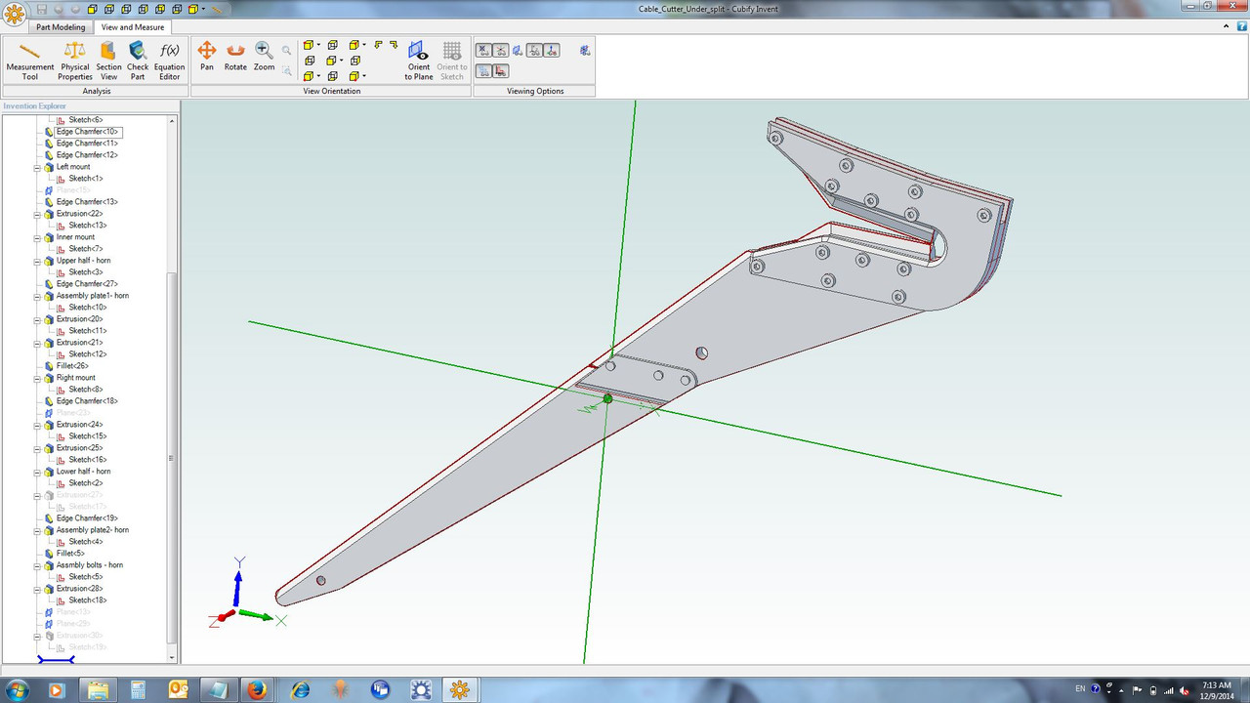Select Edge Chamfer<19> tree item

pos(87,518)
